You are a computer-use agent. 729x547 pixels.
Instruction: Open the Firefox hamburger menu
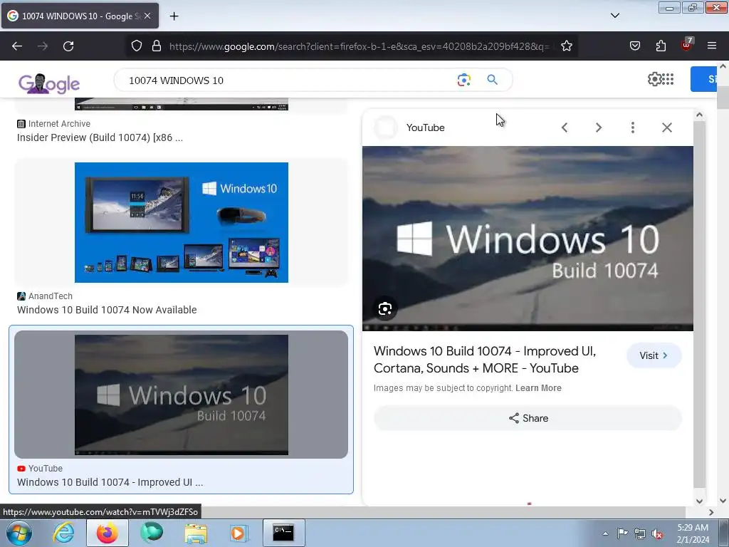[712, 46]
